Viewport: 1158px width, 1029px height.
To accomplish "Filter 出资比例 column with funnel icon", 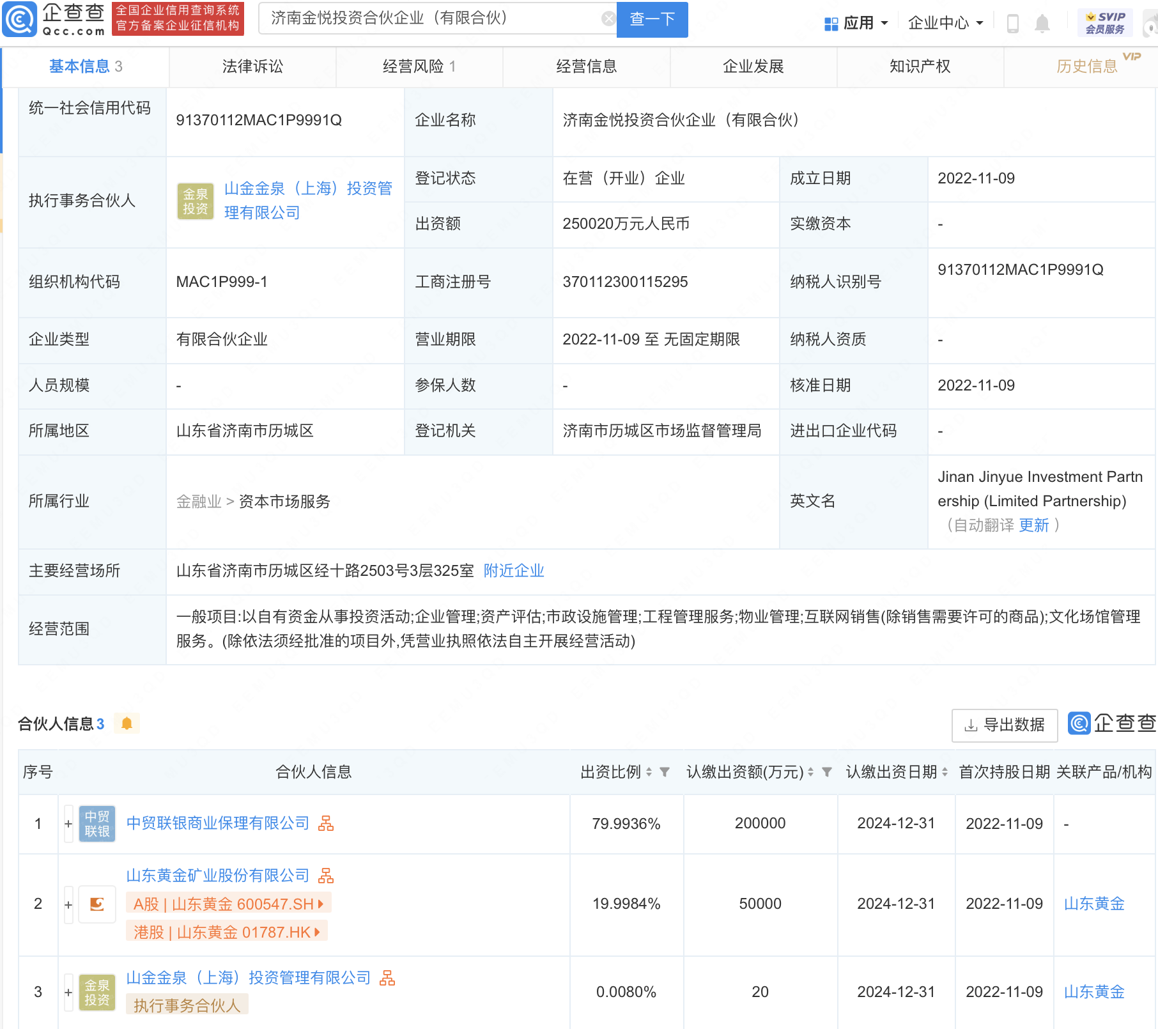I will tap(665, 772).
